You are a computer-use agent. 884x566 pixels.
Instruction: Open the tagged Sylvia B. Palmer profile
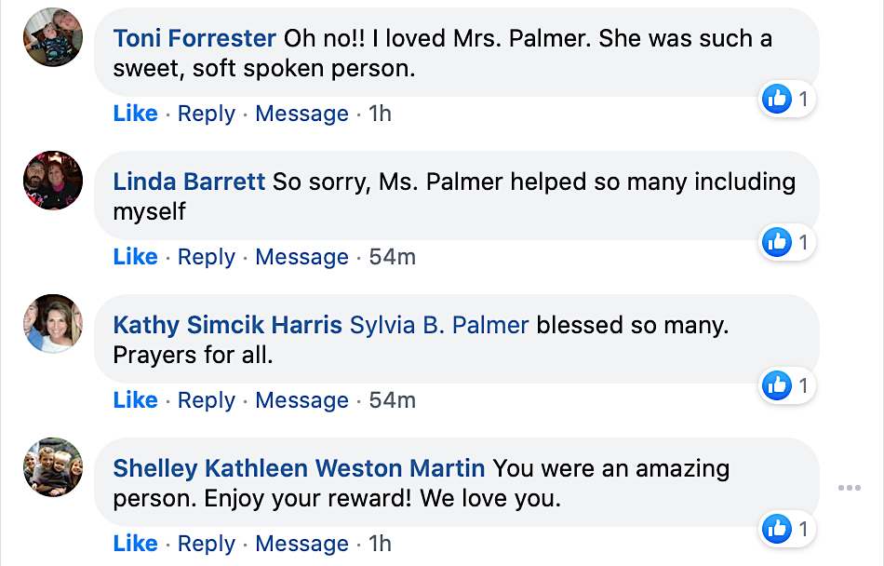(x=439, y=326)
